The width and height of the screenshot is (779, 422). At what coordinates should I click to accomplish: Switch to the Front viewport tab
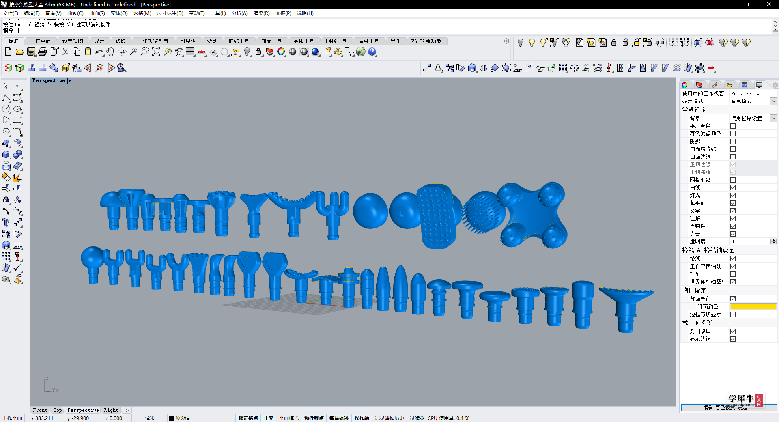coord(40,410)
